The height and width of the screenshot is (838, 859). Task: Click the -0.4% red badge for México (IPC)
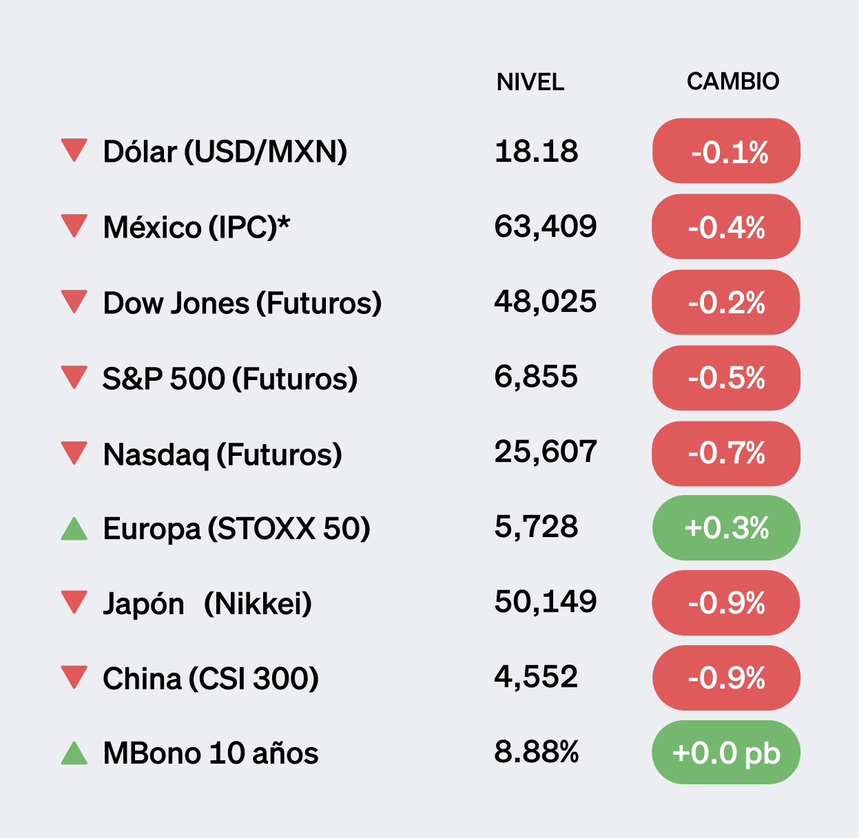(x=726, y=227)
